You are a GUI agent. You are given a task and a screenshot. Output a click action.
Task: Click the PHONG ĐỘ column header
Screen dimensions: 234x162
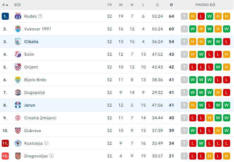coord(205,5)
